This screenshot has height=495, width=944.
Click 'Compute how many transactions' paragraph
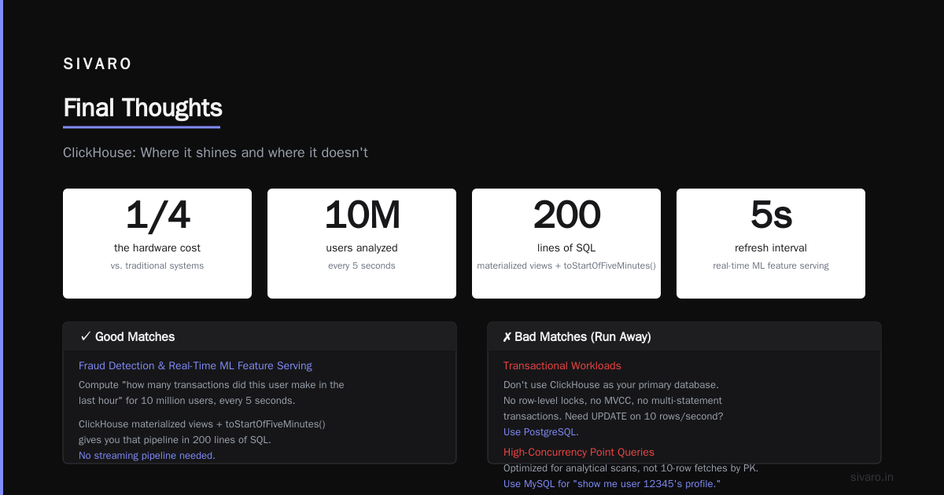click(x=212, y=393)
